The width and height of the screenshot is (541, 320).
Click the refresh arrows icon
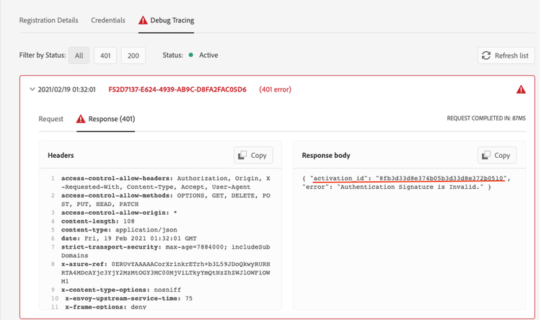coord(487,55)
